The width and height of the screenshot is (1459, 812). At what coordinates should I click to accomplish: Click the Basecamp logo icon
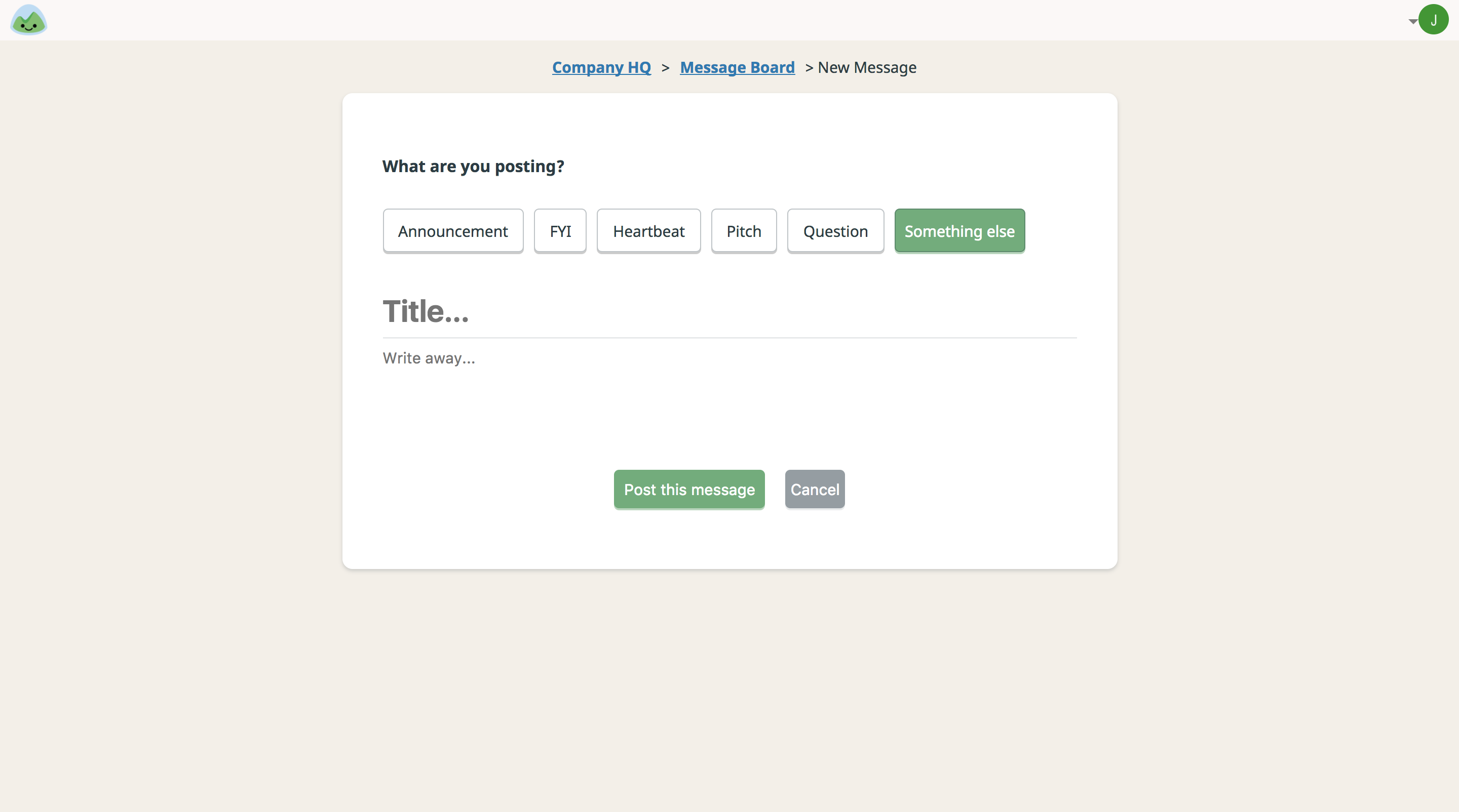(28, 19)
